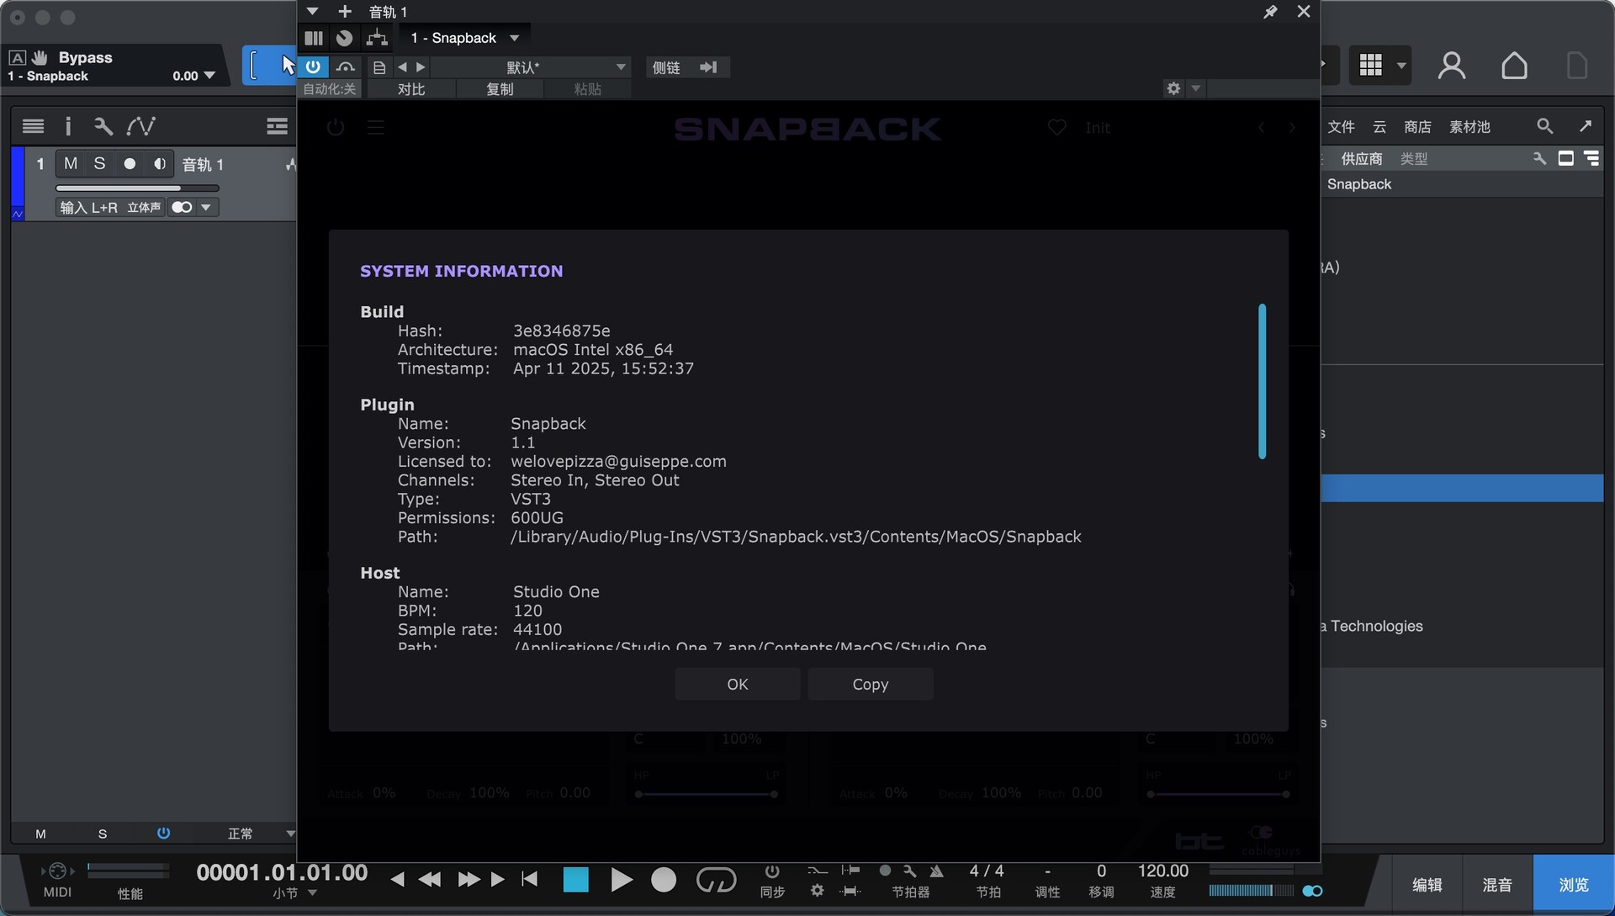Expand the 默认* preset dropdown
Image resolution: width=1615 pixels, height=916 pixels.
point(620,67)
